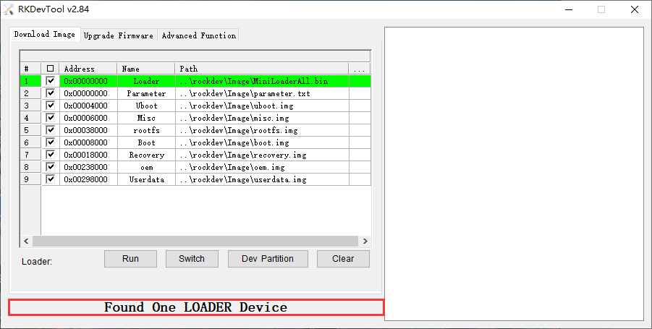Select the Download Image tab
Viewport: 652px width, 329px height.
coord(44,35)
